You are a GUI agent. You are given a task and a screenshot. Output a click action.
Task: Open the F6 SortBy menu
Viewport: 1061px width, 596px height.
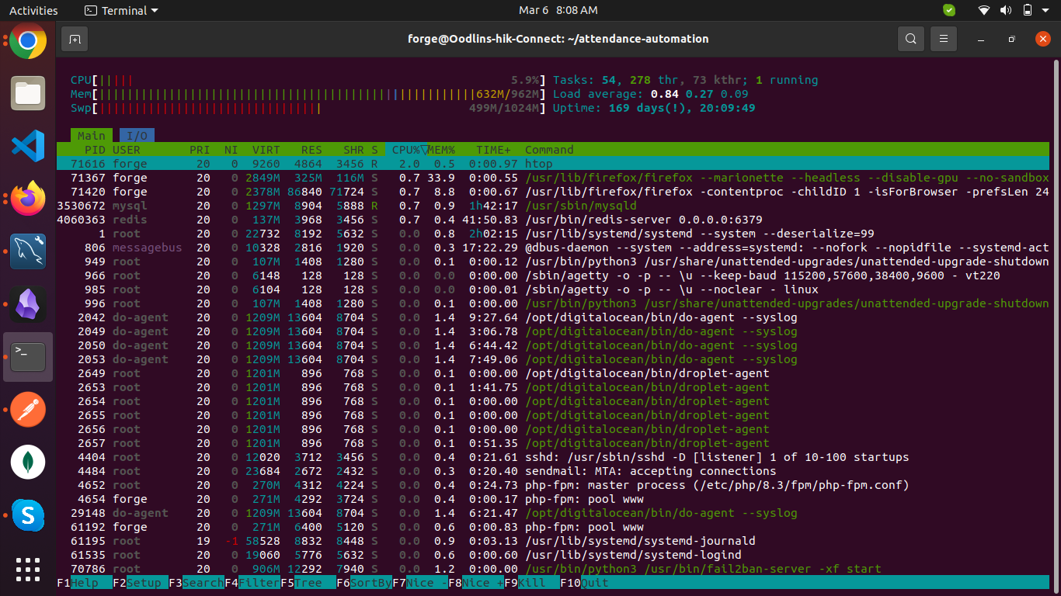coord(364,583)
